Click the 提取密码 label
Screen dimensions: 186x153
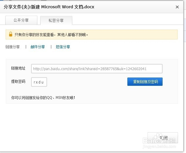18,81
